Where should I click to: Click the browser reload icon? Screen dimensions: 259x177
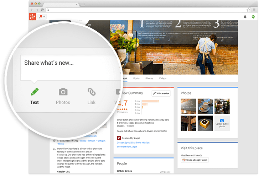42,10
